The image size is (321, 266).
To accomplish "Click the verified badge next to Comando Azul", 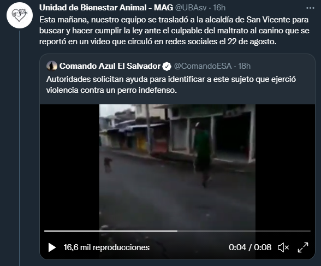I will (x=167, y=66).
